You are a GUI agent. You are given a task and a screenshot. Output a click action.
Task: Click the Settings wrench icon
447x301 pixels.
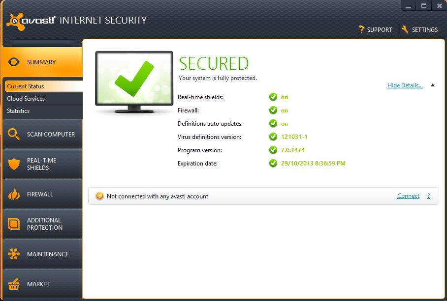click(x=405, y=29)
